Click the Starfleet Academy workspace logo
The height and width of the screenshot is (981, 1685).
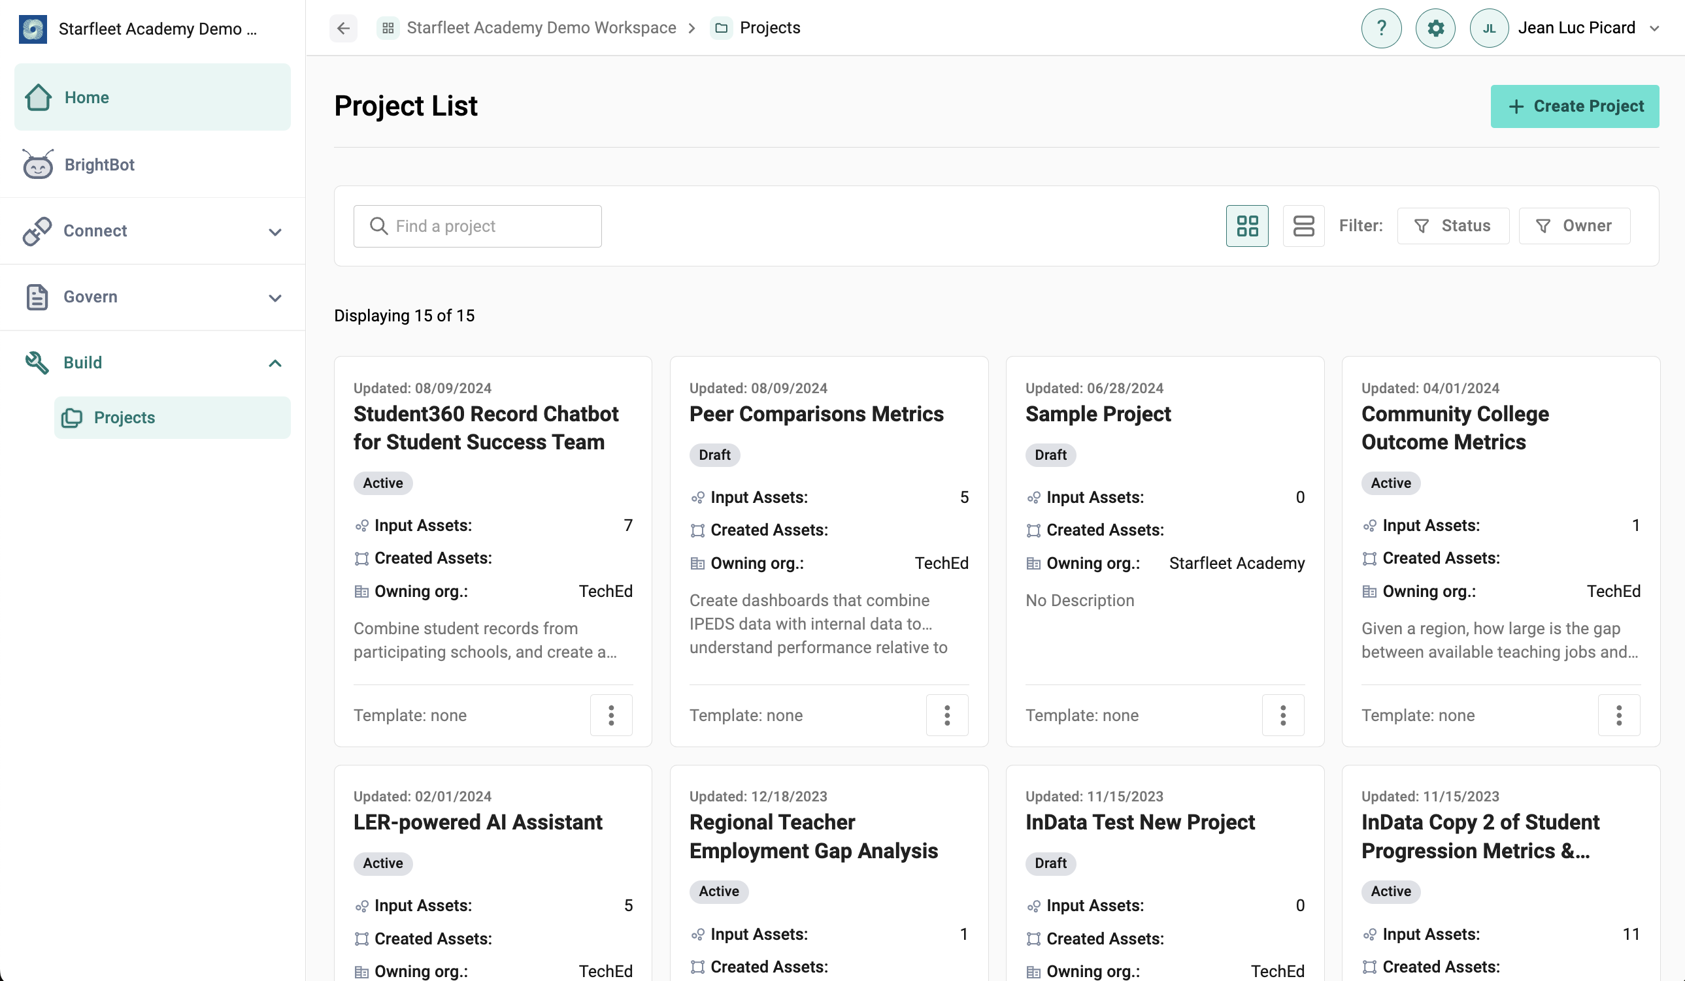[x=33, y=29]
